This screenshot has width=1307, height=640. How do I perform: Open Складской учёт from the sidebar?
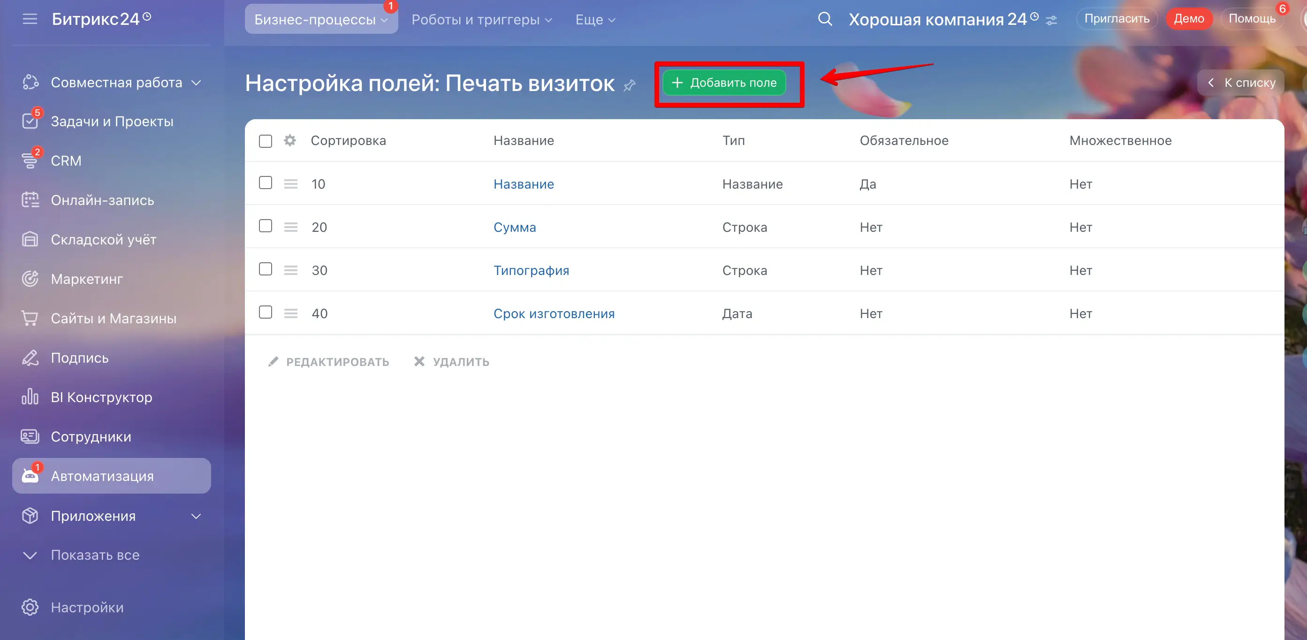(x=104, y=240)
